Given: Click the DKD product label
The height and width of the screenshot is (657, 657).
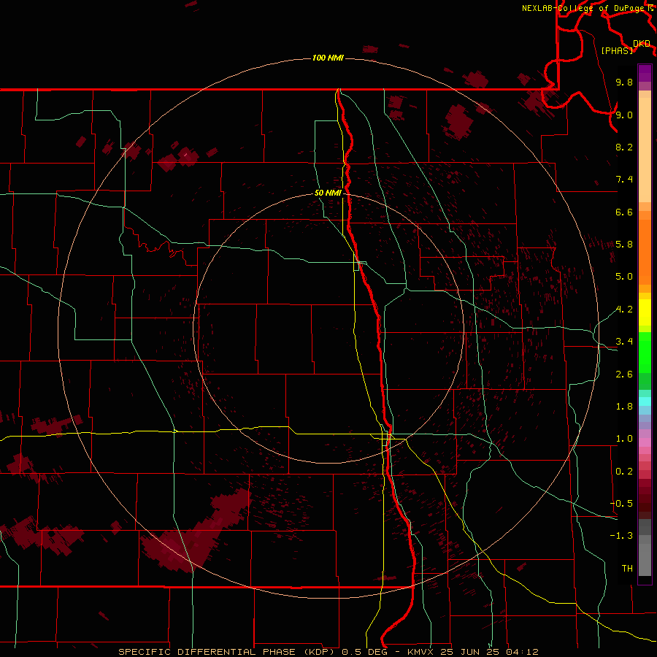Looking at the screenshot, I should pos(642,44).
